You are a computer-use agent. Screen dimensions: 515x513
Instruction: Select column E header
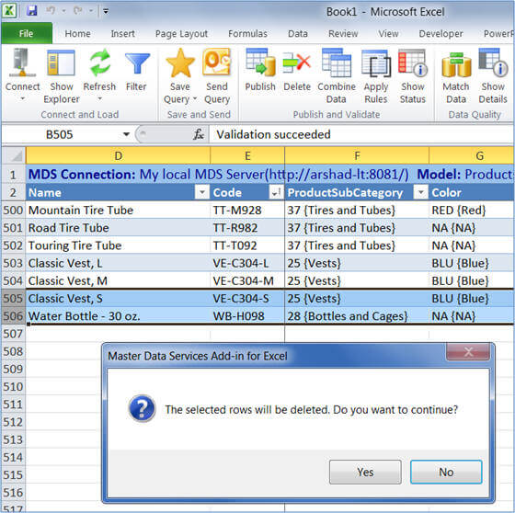coord(247,155)
